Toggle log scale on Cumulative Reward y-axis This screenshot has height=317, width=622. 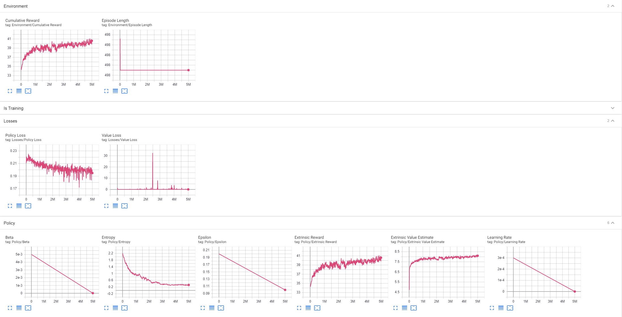coord(19,91)
